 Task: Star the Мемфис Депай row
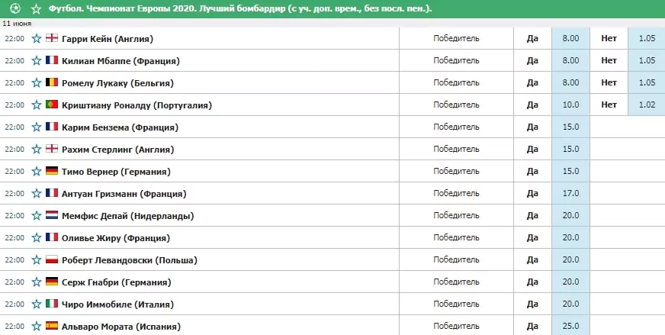tap(37, 216)
